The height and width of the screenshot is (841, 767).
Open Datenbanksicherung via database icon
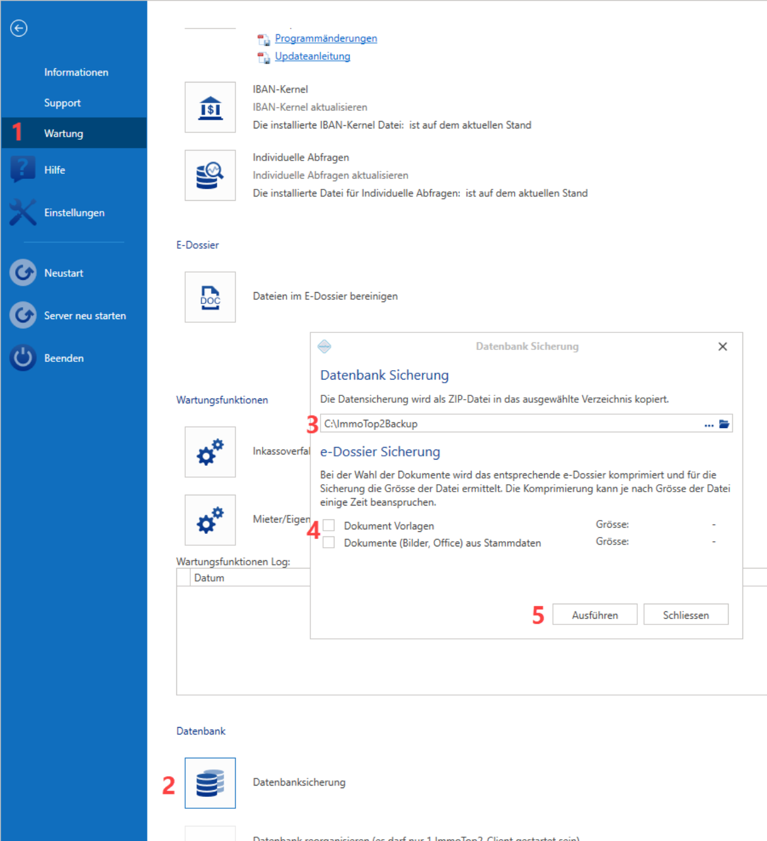210,783
